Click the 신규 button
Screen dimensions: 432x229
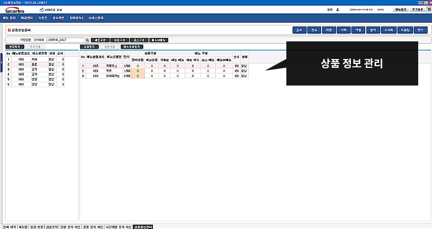314,30
